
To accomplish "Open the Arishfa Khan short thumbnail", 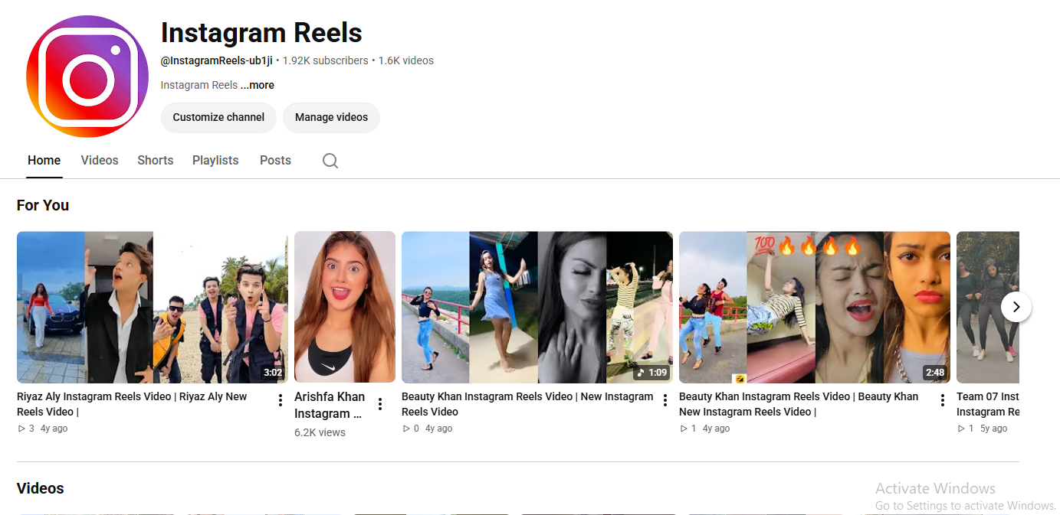I will 345,307.
